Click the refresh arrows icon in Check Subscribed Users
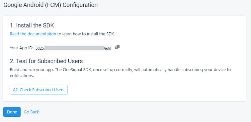 coord(15,90)
